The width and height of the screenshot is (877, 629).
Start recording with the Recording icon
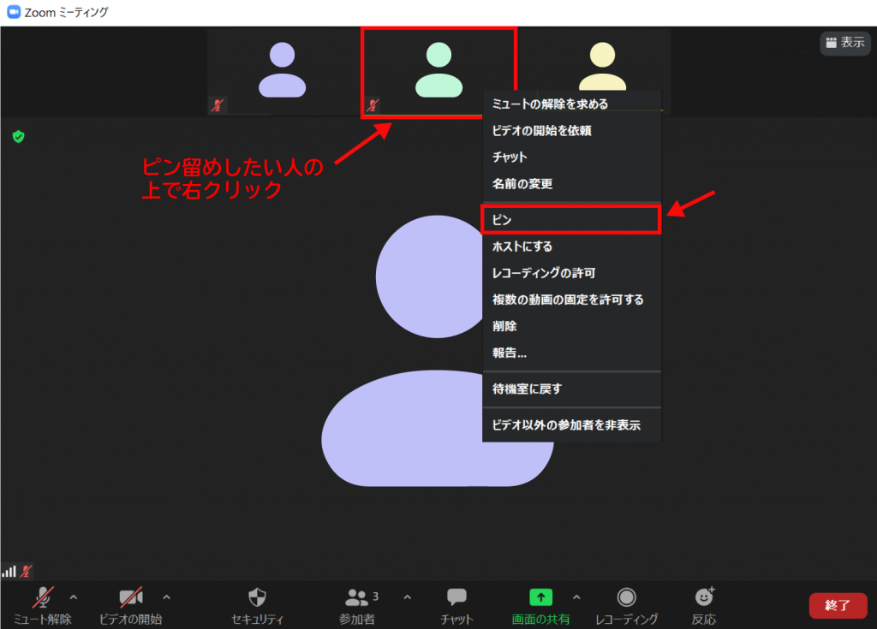point(626,597)
